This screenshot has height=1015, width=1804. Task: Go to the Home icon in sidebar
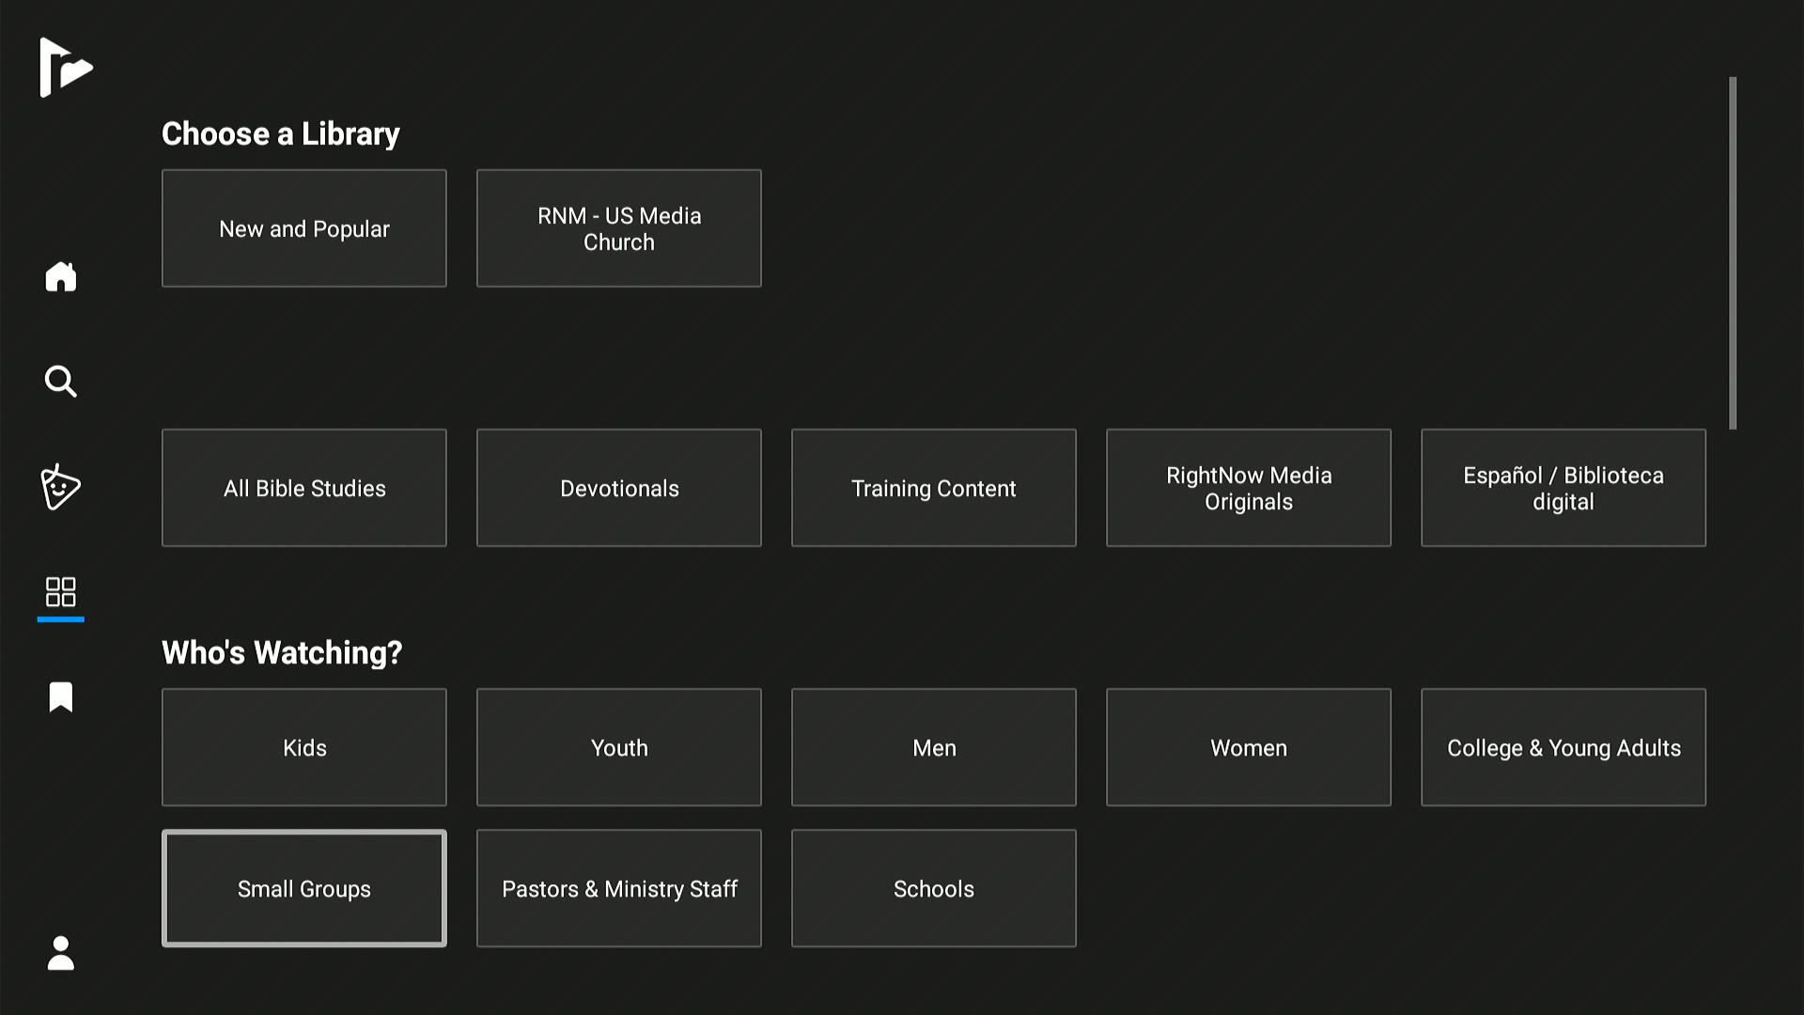61,276
